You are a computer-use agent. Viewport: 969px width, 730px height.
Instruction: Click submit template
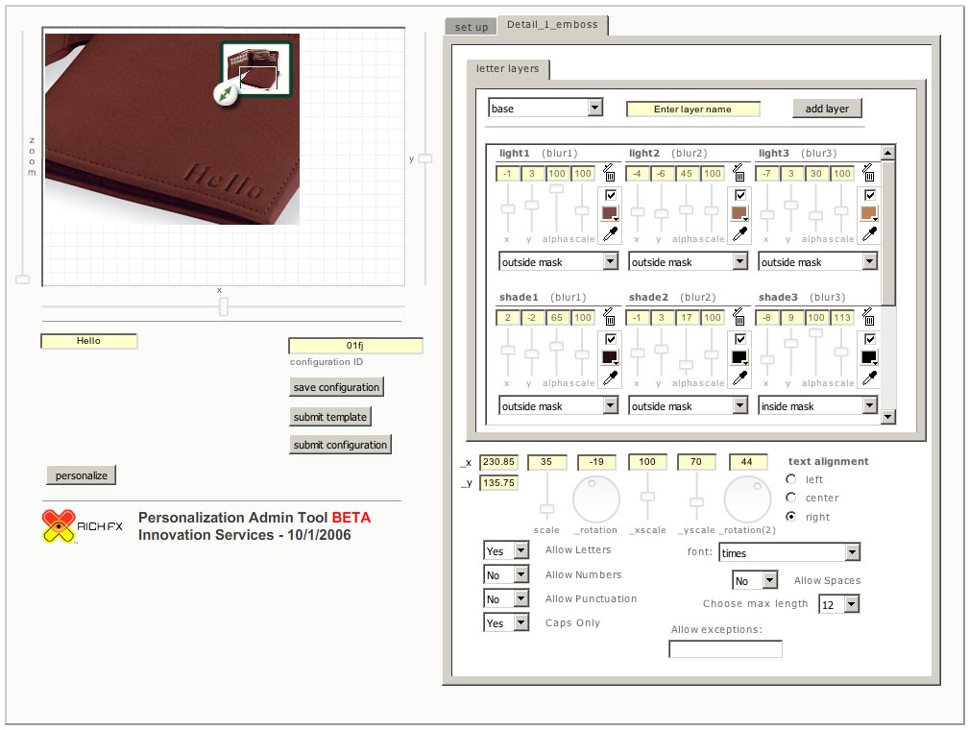[330, 417]
